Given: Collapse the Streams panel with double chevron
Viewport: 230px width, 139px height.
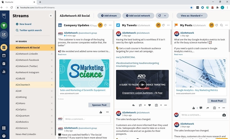Looking at the screenshot, I should click(x=51, y=16).
